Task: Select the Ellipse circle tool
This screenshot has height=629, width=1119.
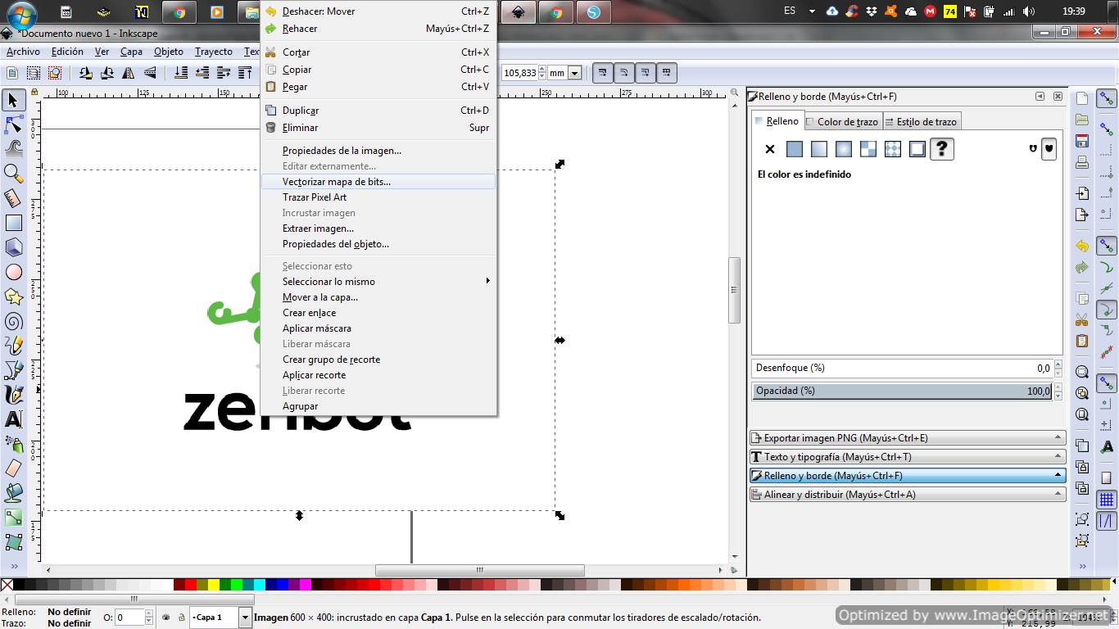Action: [13, 272]
